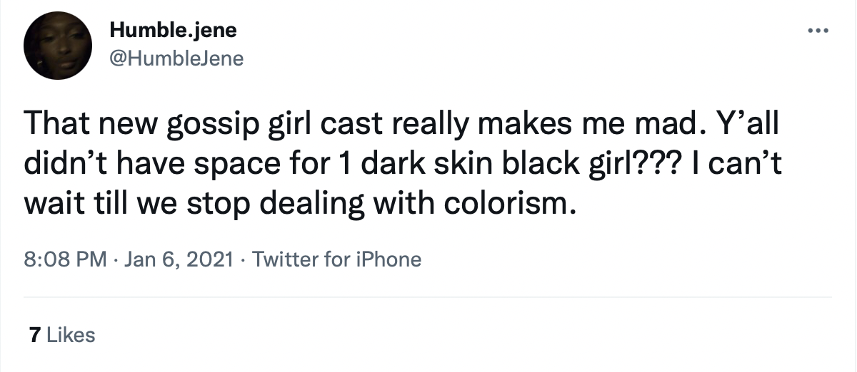Screen dimensions: 857x372
Task: Click the number 7 in the like count
Action: (x=31, y=334)
